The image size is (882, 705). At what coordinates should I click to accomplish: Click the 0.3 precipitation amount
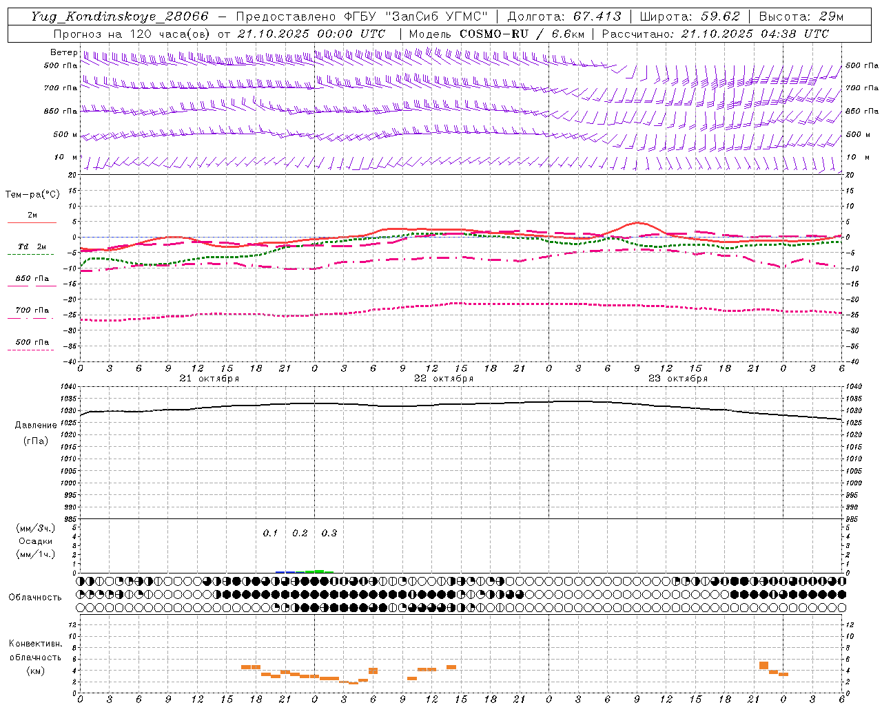click(x=329, y=533)
